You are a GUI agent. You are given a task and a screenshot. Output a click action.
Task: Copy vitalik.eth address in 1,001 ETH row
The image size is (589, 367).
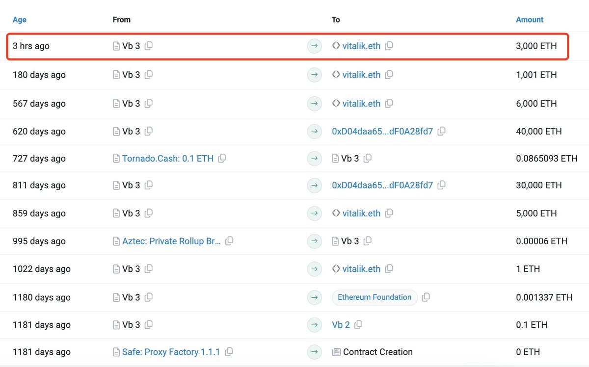click(389, 75)
